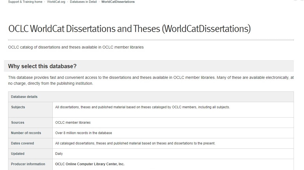Image resolution: width=304 pixels, height=170 pixels.
Task: Open the Support & Training home breadcrumb
Action: pos(25,2)
